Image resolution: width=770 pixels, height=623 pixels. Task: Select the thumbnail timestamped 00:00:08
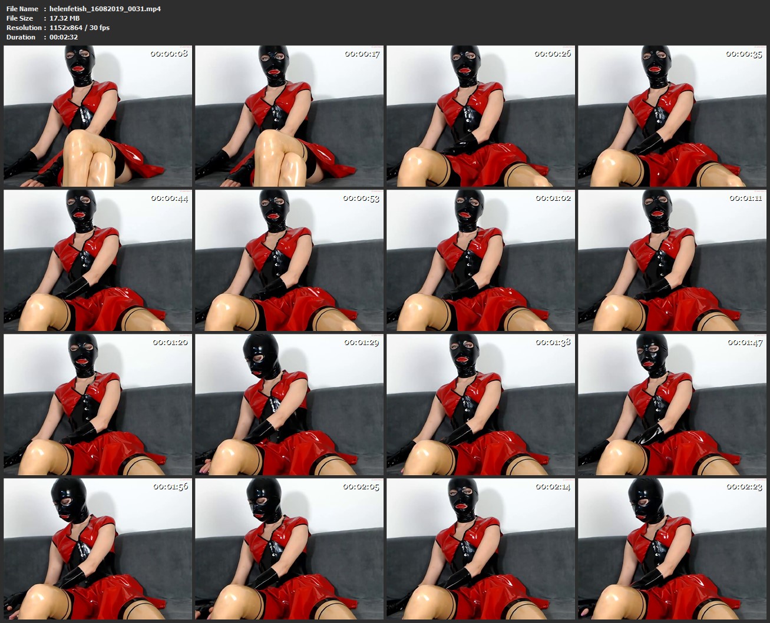pyautogui.click(x=98, y=116)
